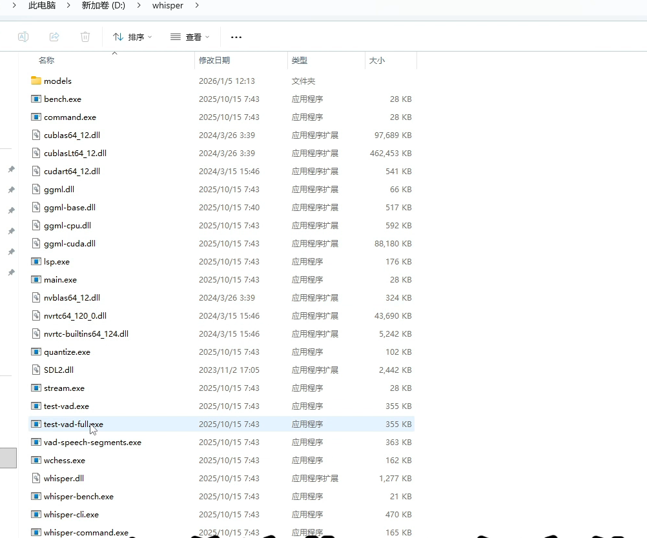The width and height of the screenshot is (647, 538).
Task: Select the test-vad.exe application icon
Action: (36, 406)
